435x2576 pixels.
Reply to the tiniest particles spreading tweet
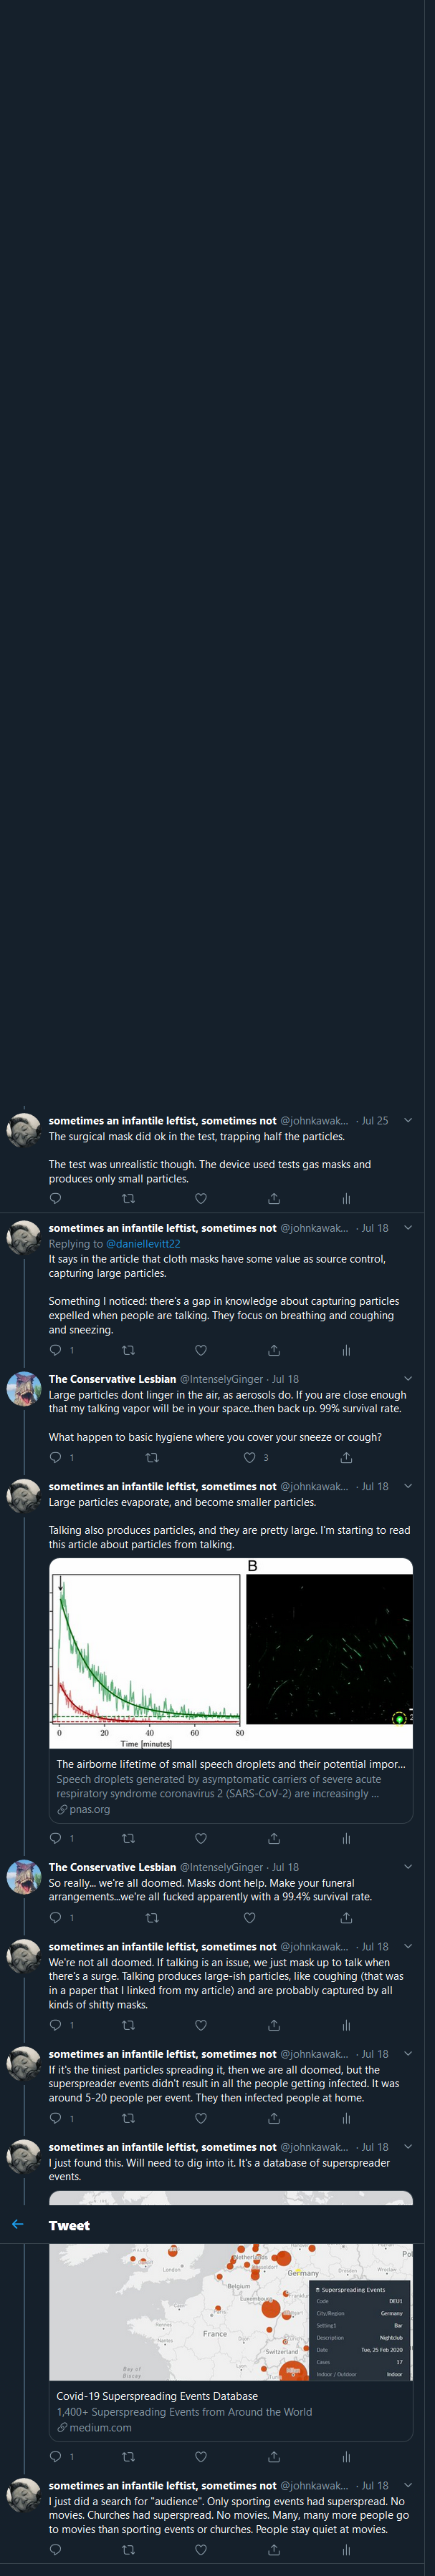coord(55,2118)
